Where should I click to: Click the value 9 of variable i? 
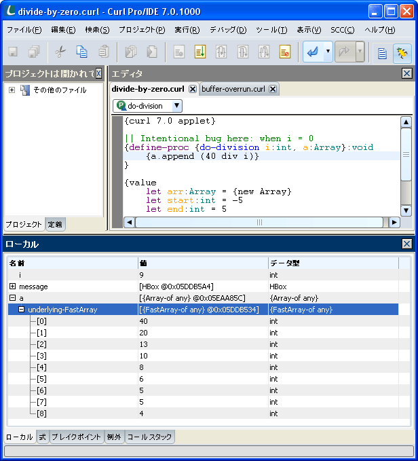pos(142,275)
